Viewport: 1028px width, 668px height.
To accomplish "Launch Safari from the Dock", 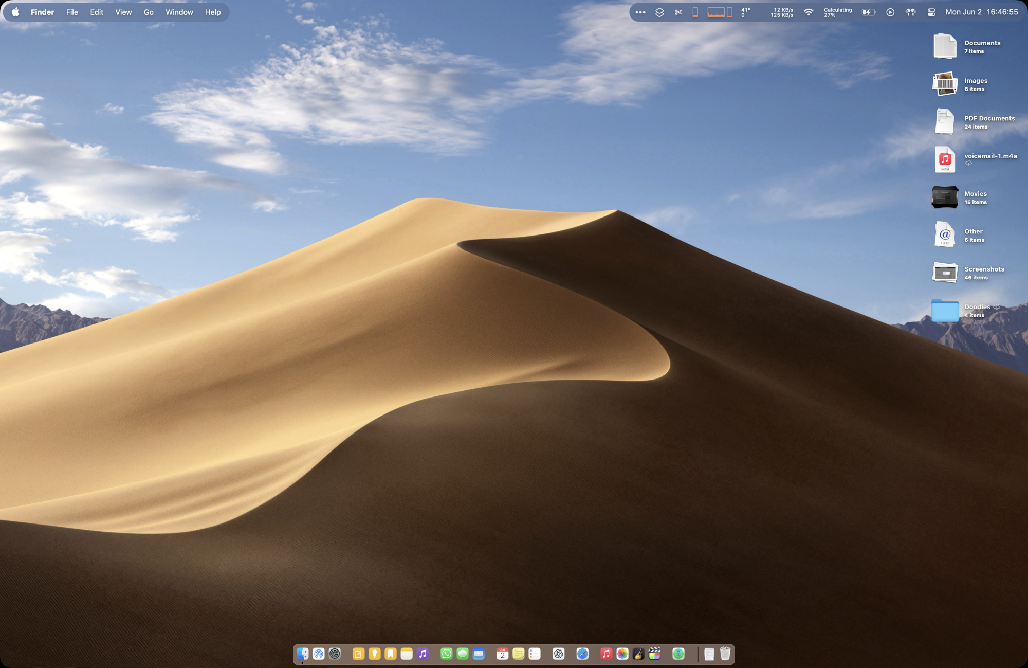I will click(582, 654).
